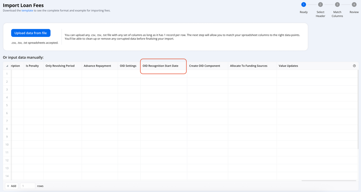361x192 pixels.
Task: Click the select-all triangle in the grid corner
Action: [x=7, y=65]
